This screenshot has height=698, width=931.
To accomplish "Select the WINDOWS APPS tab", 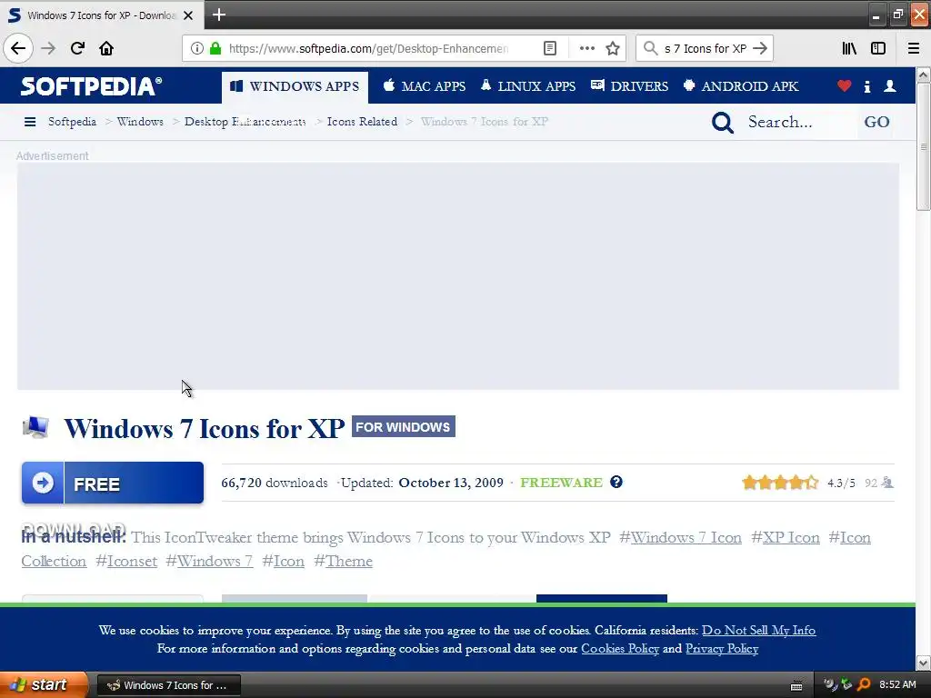I will pos(295,86).
